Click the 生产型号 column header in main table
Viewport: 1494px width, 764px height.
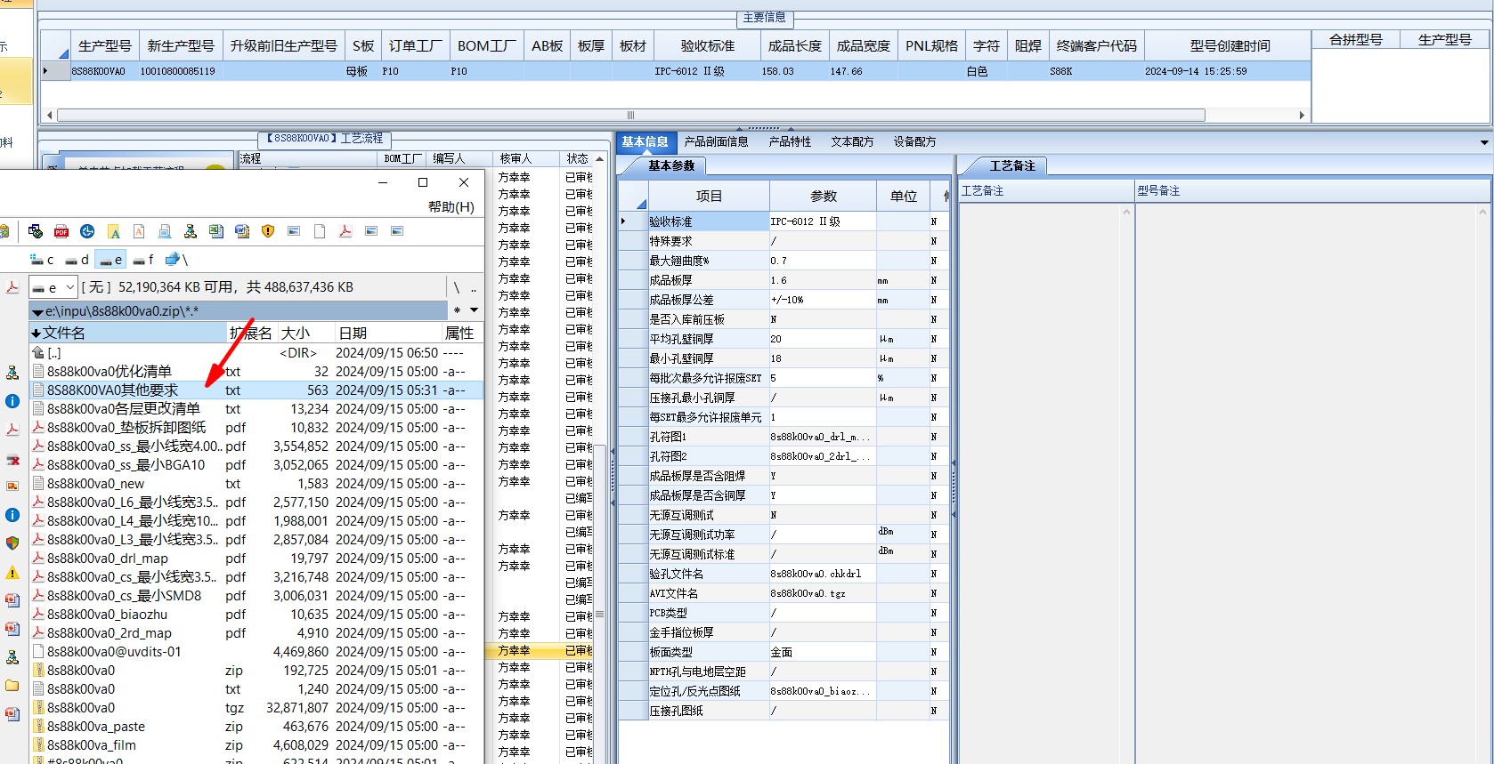(105, 45)
